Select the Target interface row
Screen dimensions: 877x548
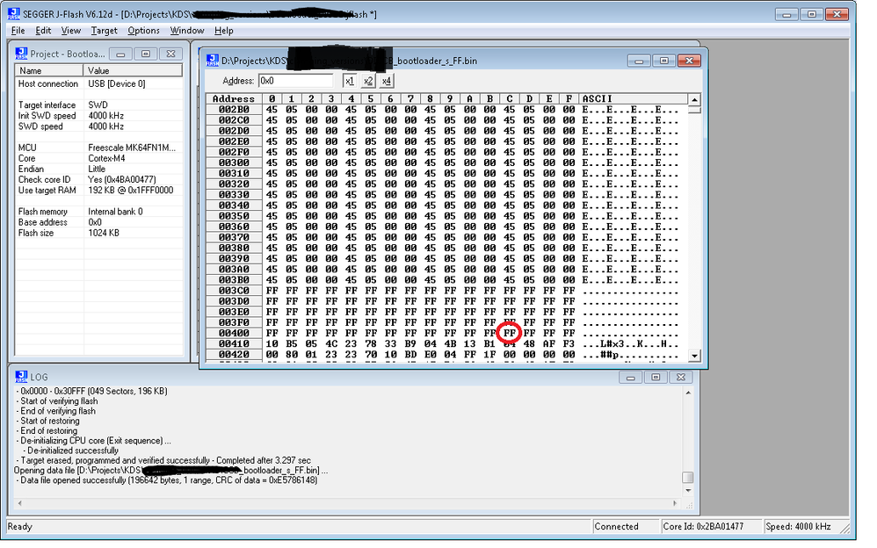[99, 105]
